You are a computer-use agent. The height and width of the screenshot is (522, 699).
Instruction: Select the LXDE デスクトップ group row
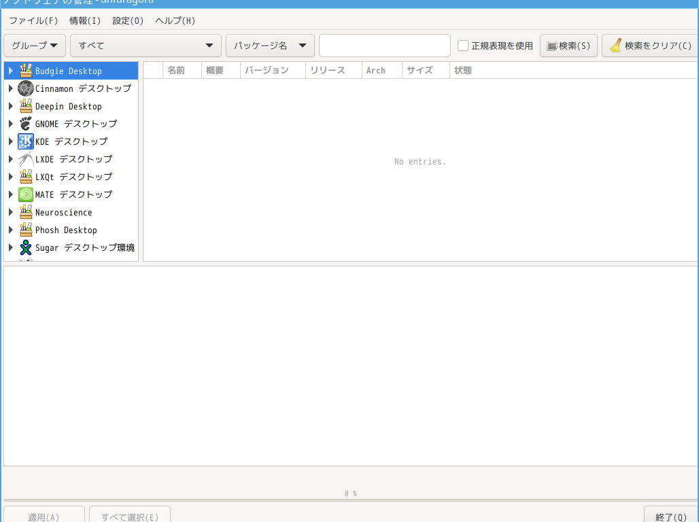(x=71, y=159)
